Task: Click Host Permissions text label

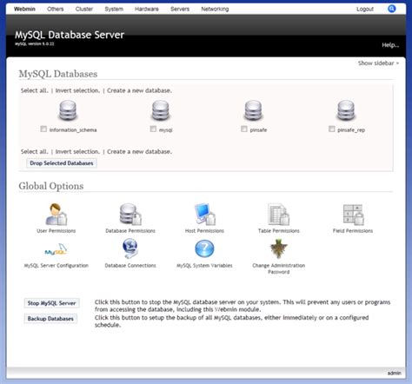Action: coord(204,231)
